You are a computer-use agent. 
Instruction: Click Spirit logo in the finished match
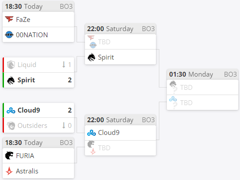11,80
